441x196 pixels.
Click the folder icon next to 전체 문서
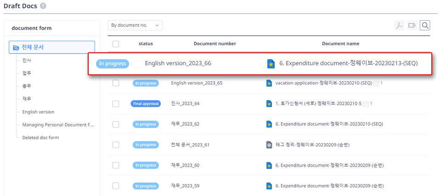[x=16, y=47]
